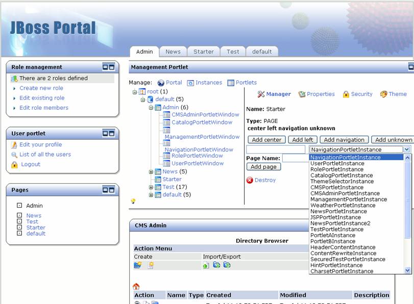Click the CMSAdminPortletWindow window icon
Screen dimensions: 414x304
coord(166,115)
